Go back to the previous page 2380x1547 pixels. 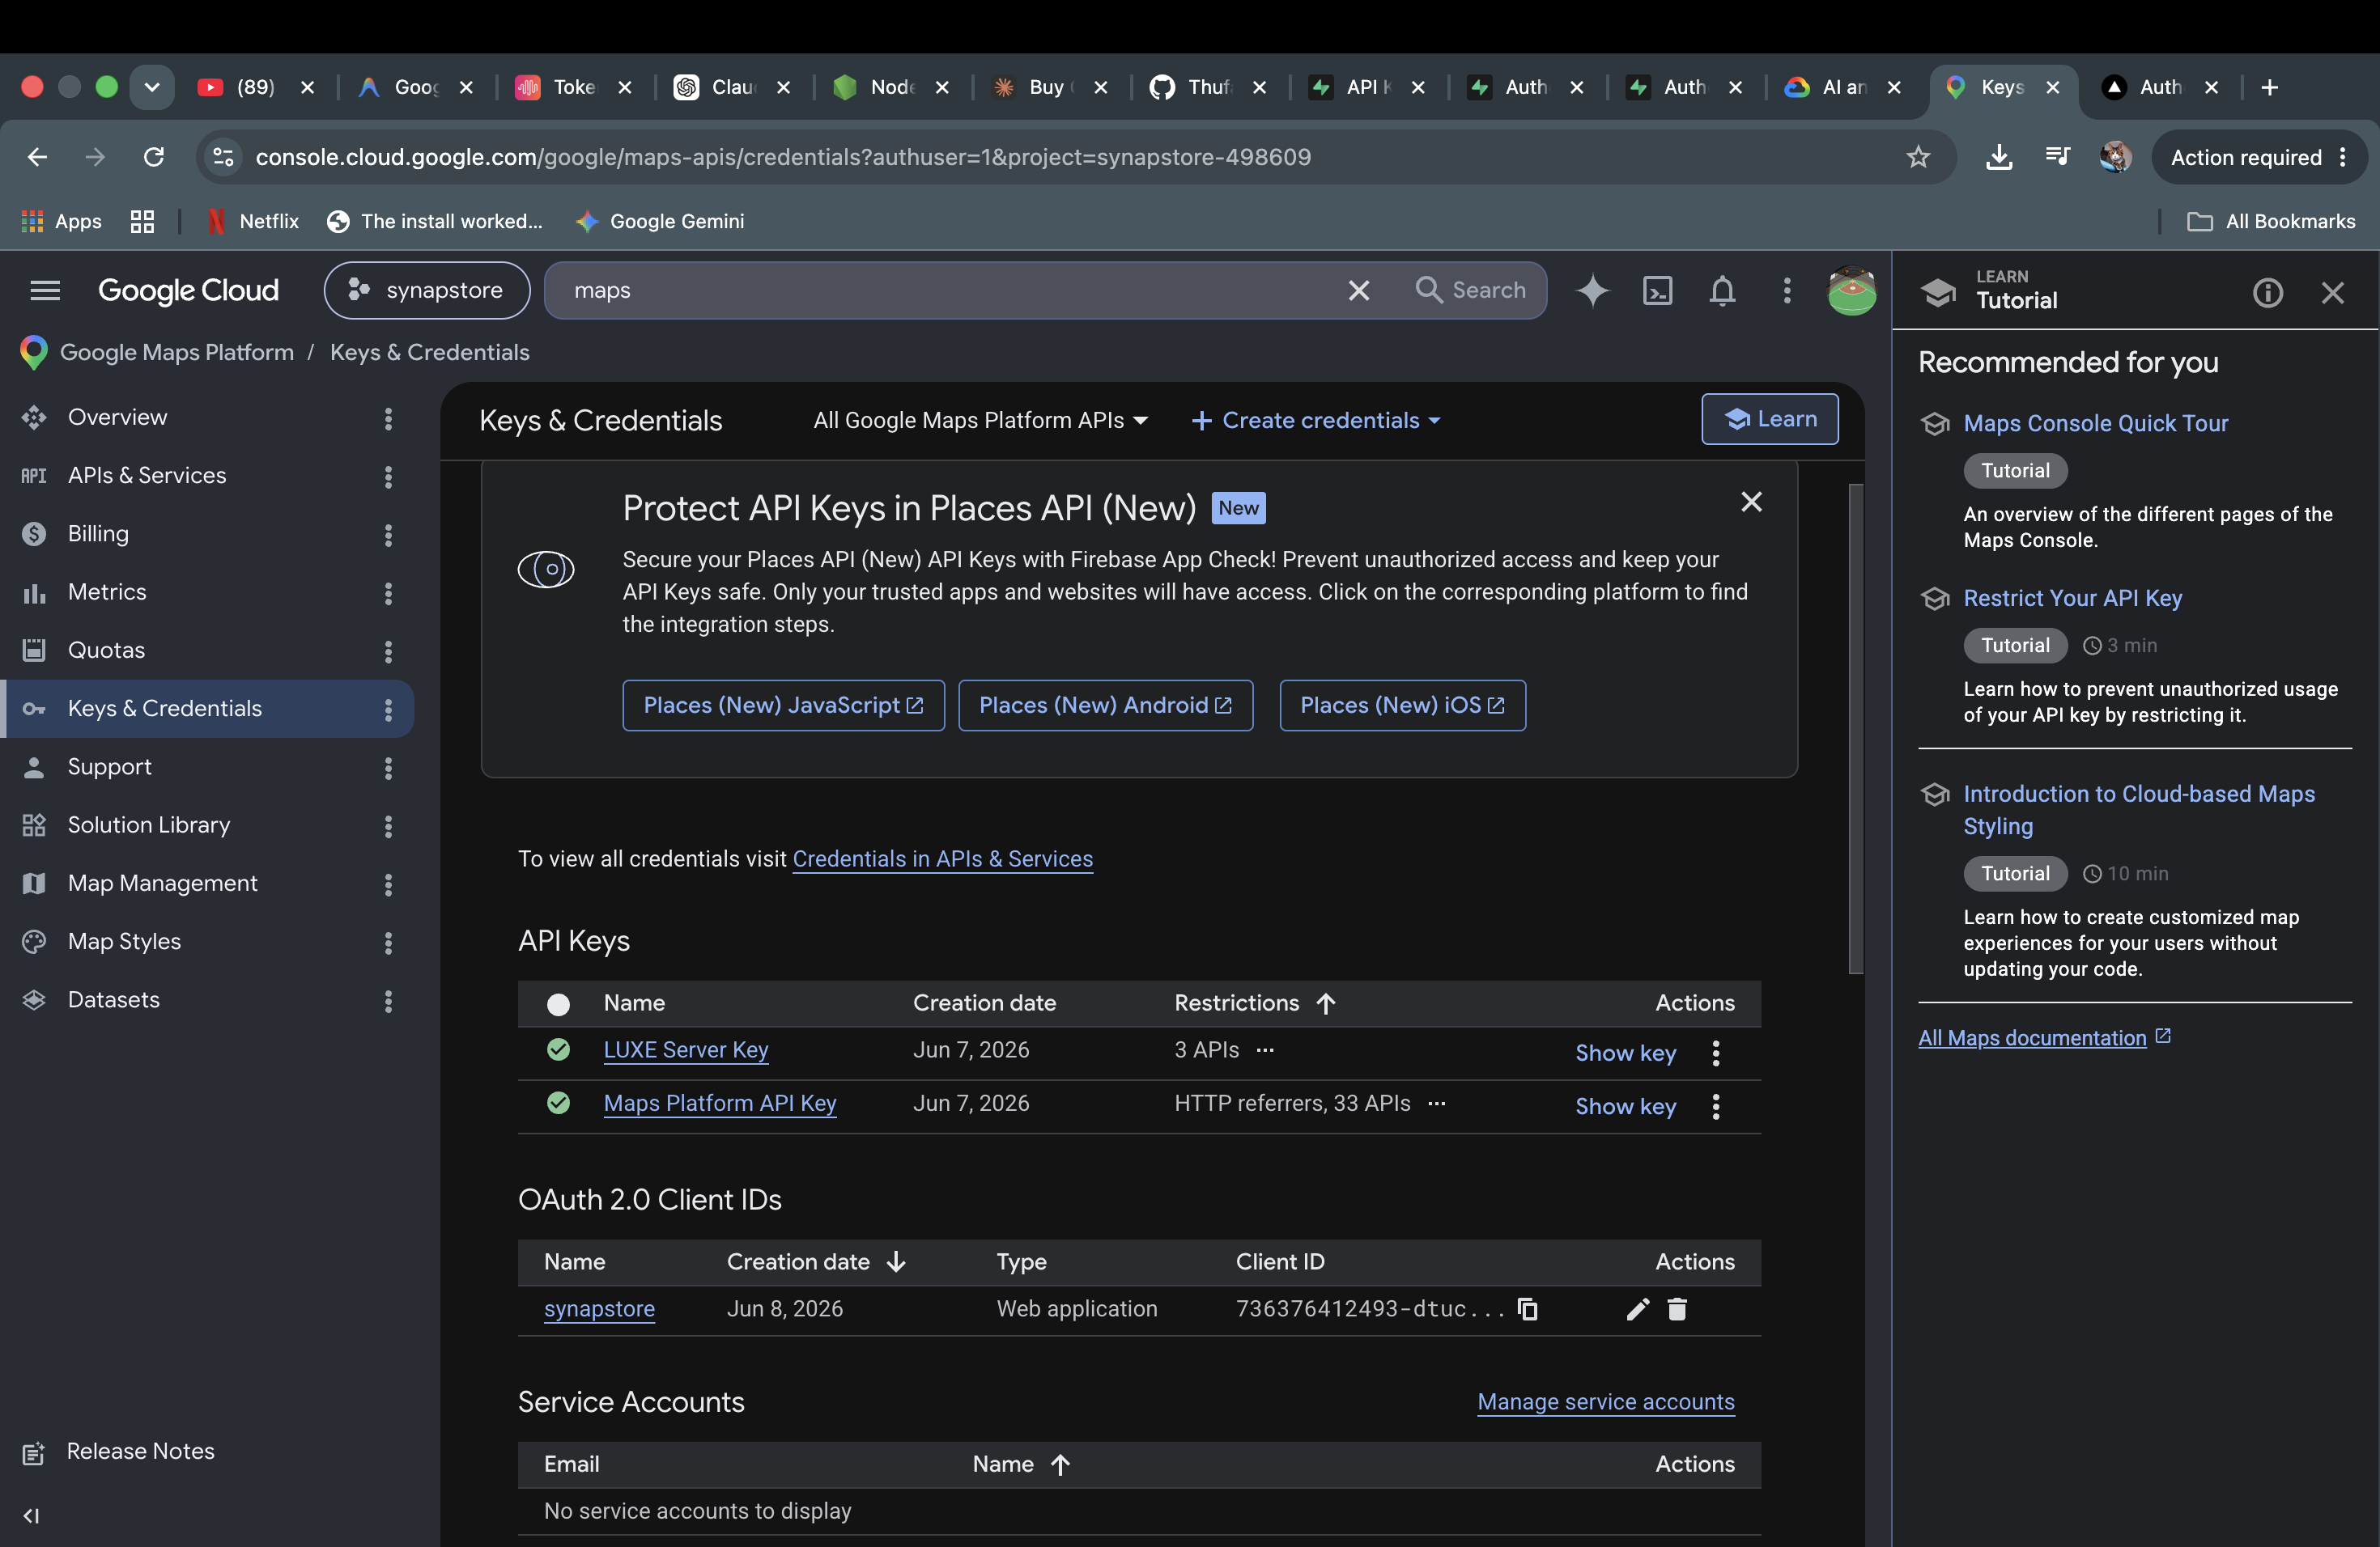point(37,157)
